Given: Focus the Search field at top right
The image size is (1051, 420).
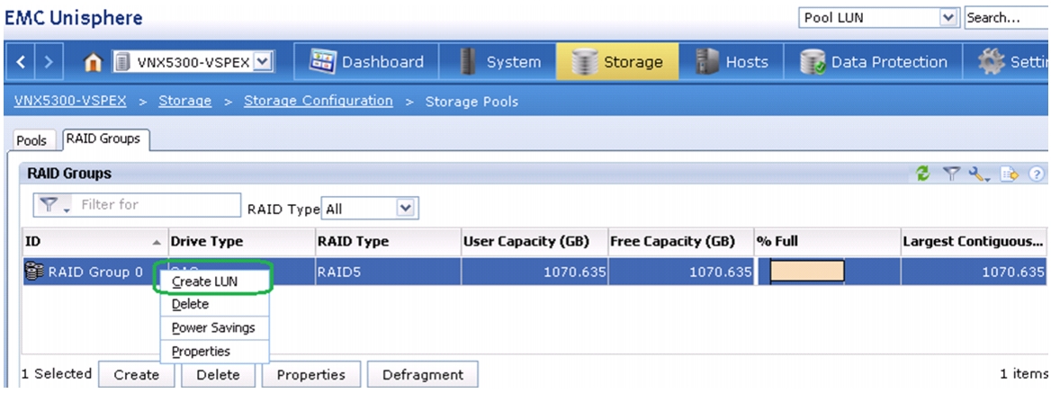Looking at the screenshot, I should pos(1007,18).
